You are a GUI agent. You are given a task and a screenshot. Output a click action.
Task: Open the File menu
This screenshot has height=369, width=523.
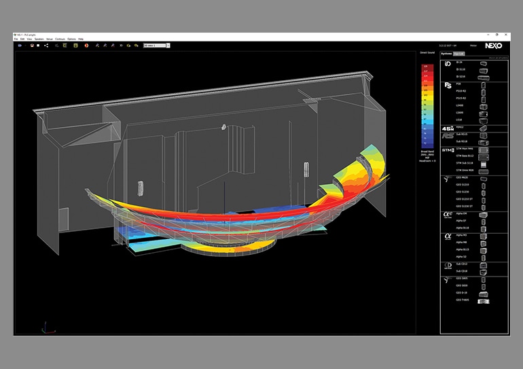(16, 39)
